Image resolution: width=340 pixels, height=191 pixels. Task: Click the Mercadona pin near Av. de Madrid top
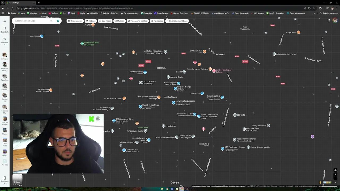41,36
